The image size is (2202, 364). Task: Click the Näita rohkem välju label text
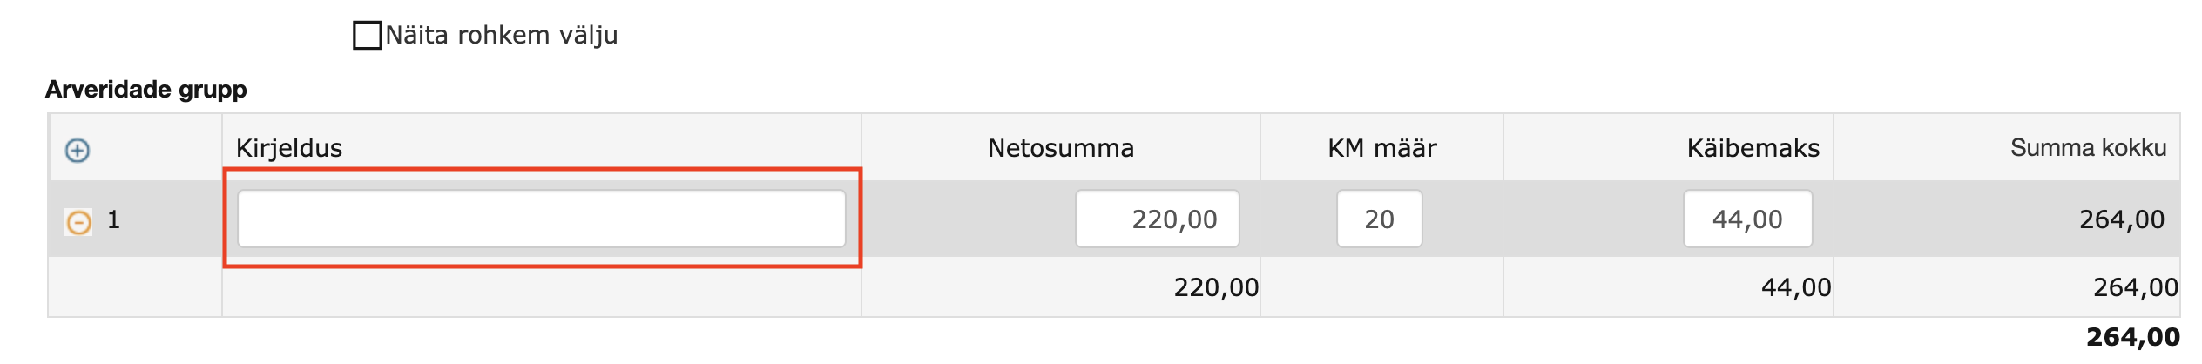point(502,35)
